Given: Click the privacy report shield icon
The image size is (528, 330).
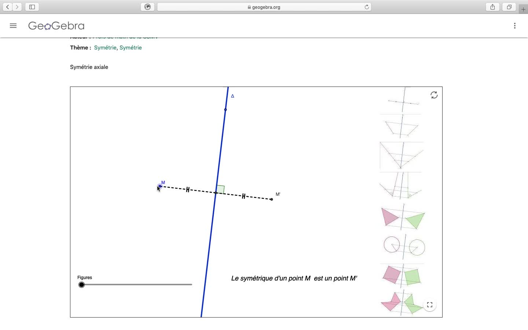Looking at the screenshot, I should (147, 7).
